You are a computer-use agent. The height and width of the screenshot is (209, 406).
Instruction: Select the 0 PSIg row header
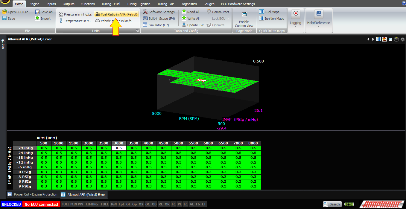[x=25, y=172]
